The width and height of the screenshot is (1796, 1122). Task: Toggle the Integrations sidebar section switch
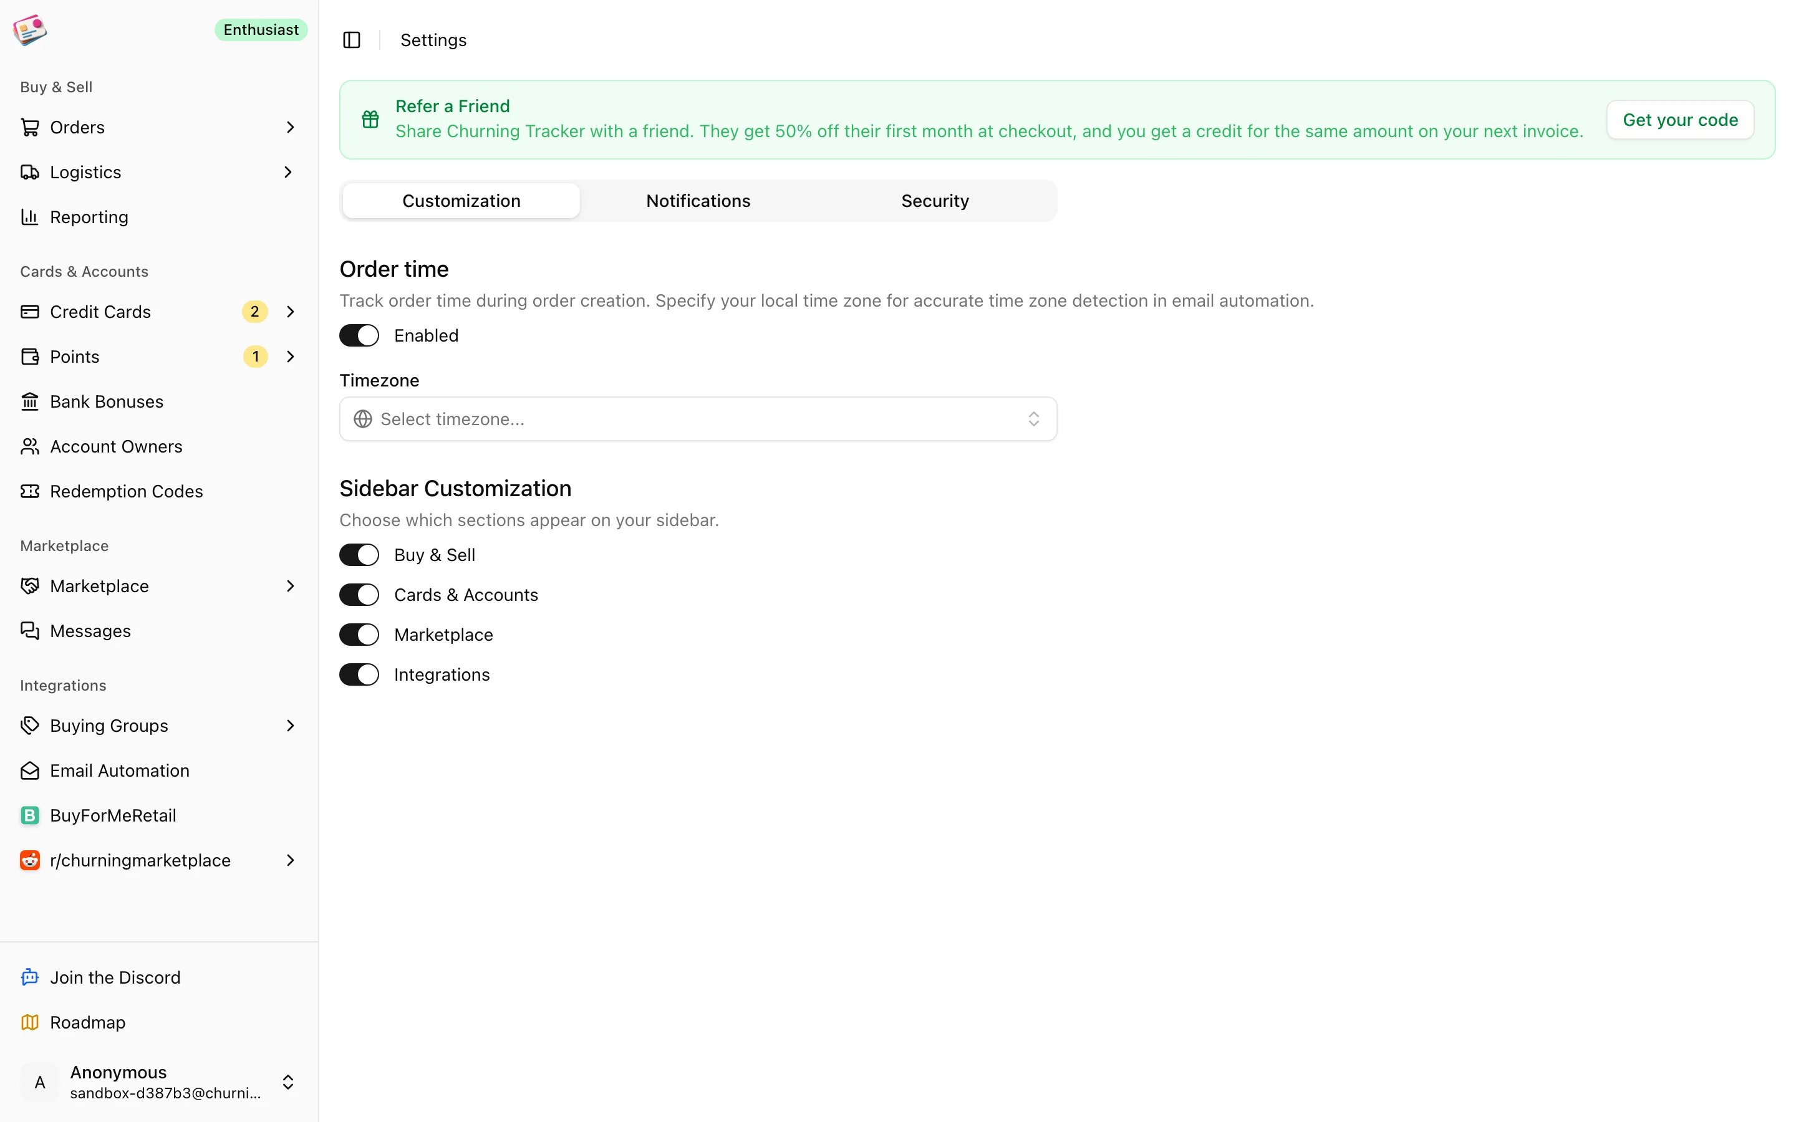tap(359, 674)
